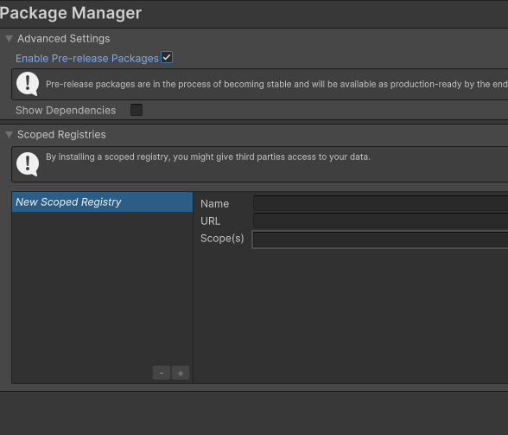Screen dimensions: 508x435
Task: Click the scoped registry warning exclamation icon
Action: [x=28, y=164]
